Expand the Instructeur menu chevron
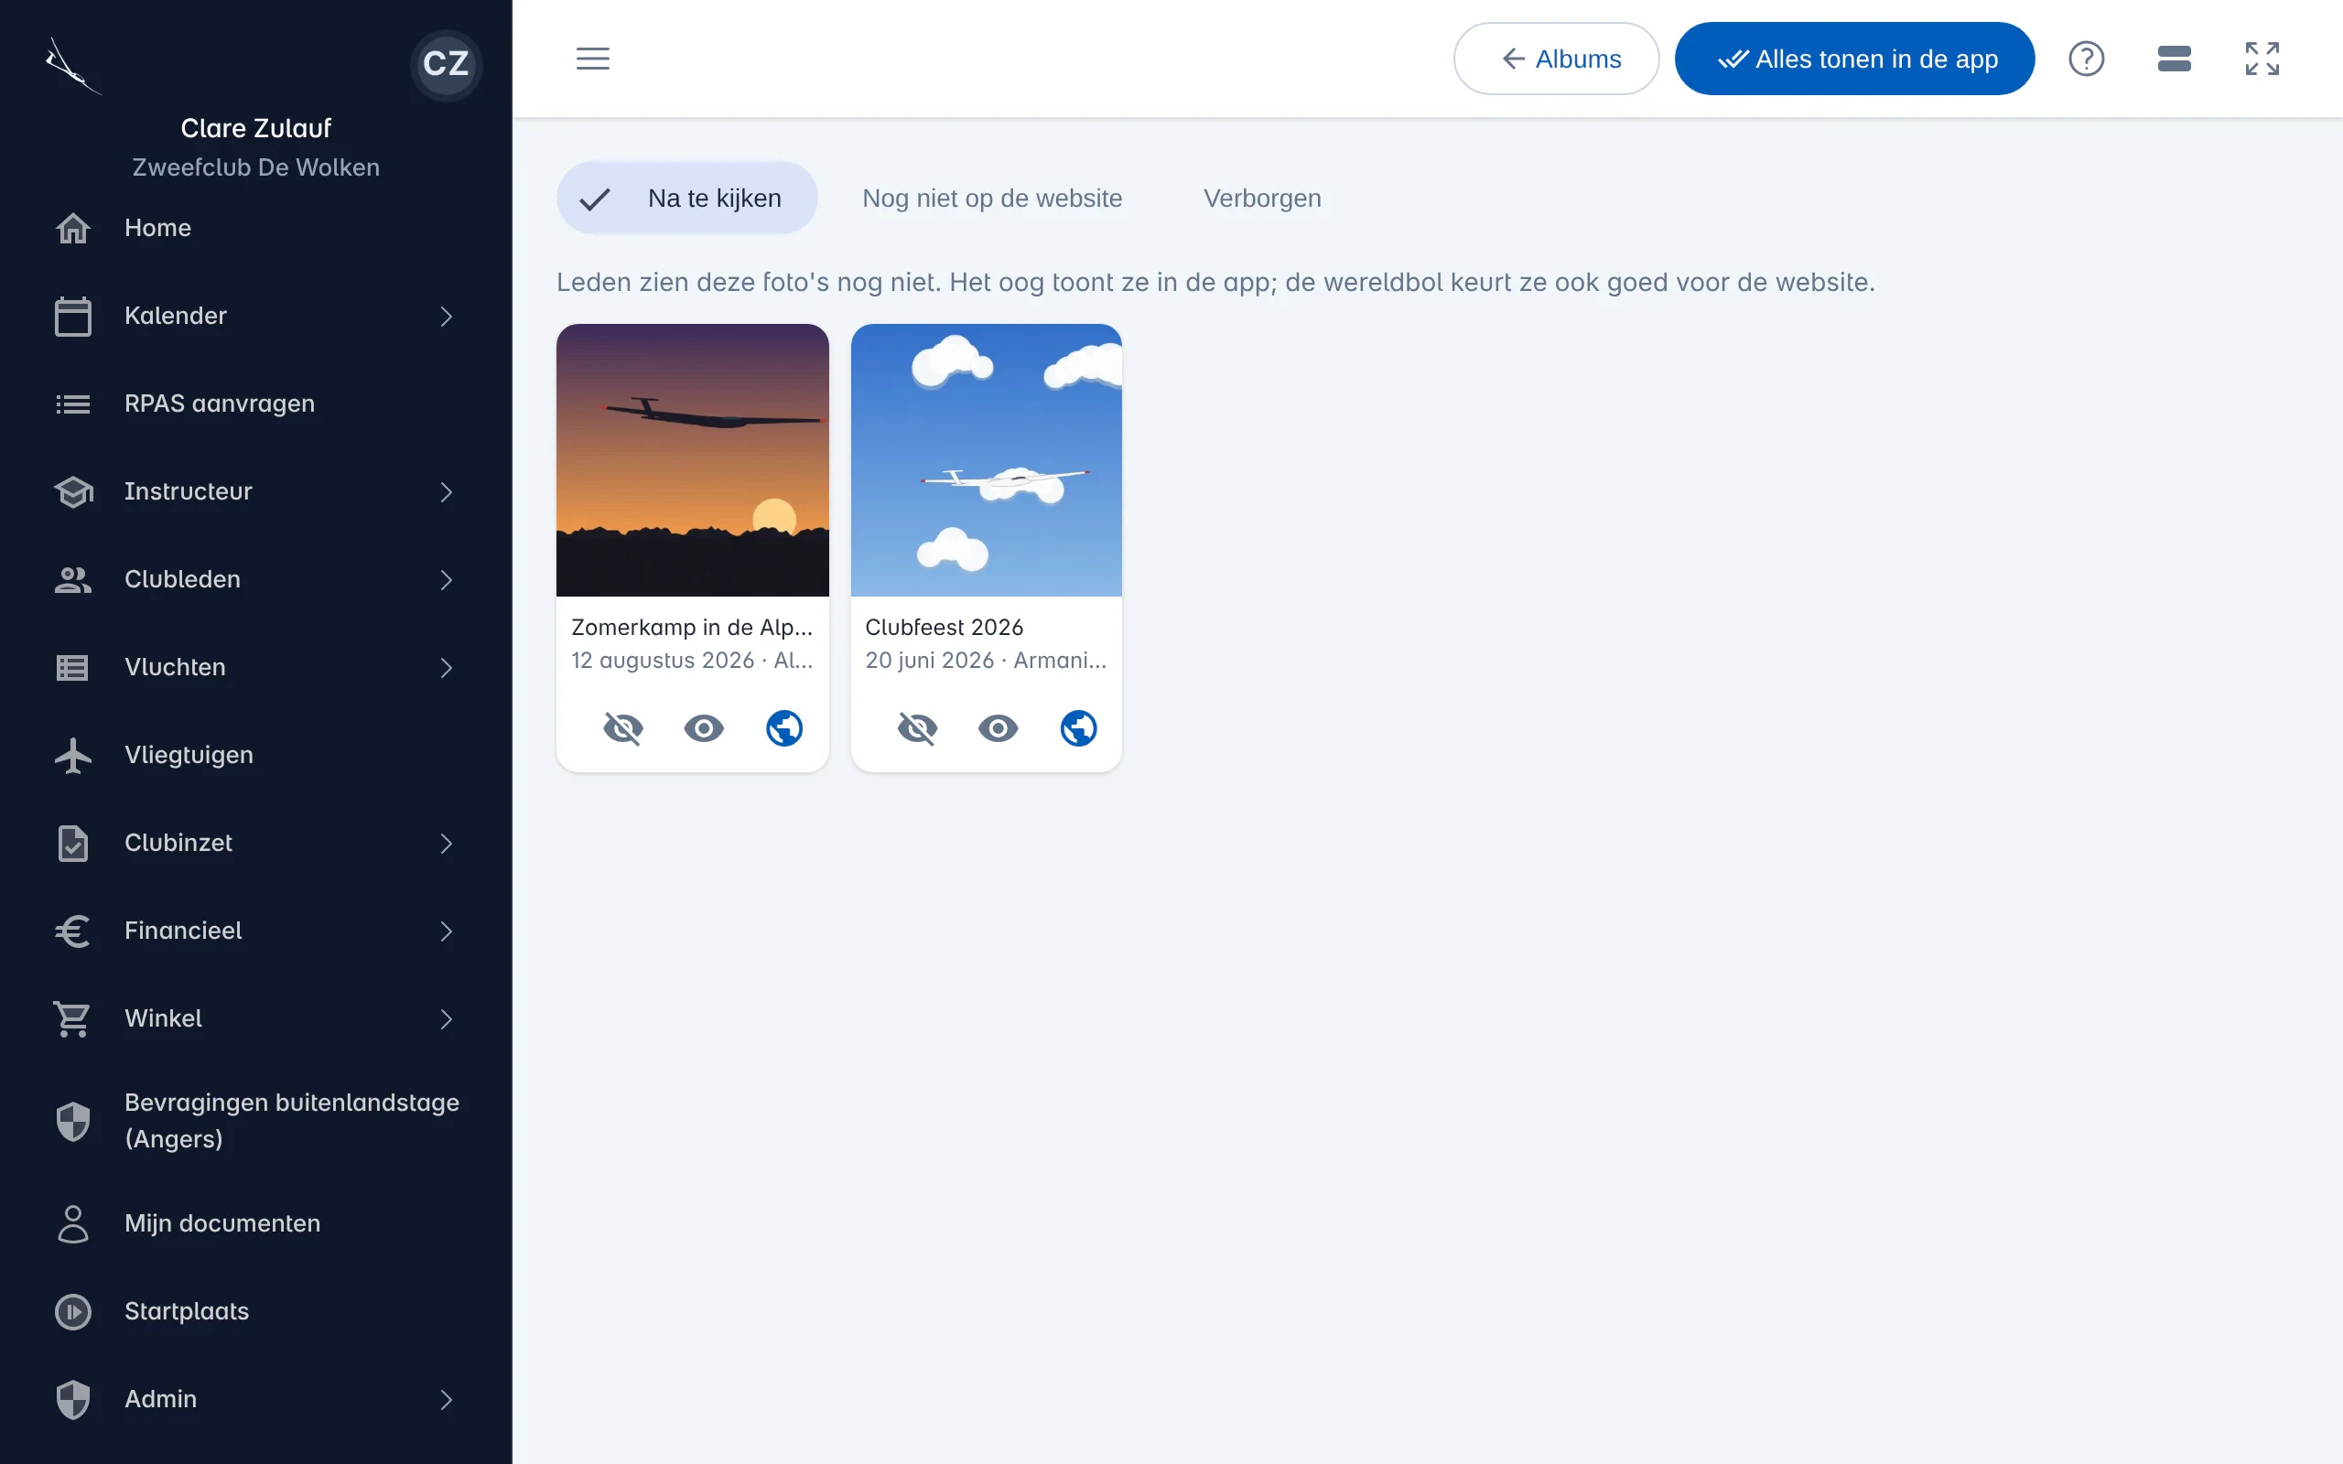Screen dimensions: 2343x1464 point(447,492)
